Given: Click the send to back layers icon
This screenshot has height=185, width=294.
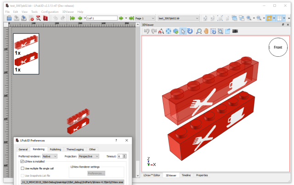Looking at the screenshot, I should 242,18.
